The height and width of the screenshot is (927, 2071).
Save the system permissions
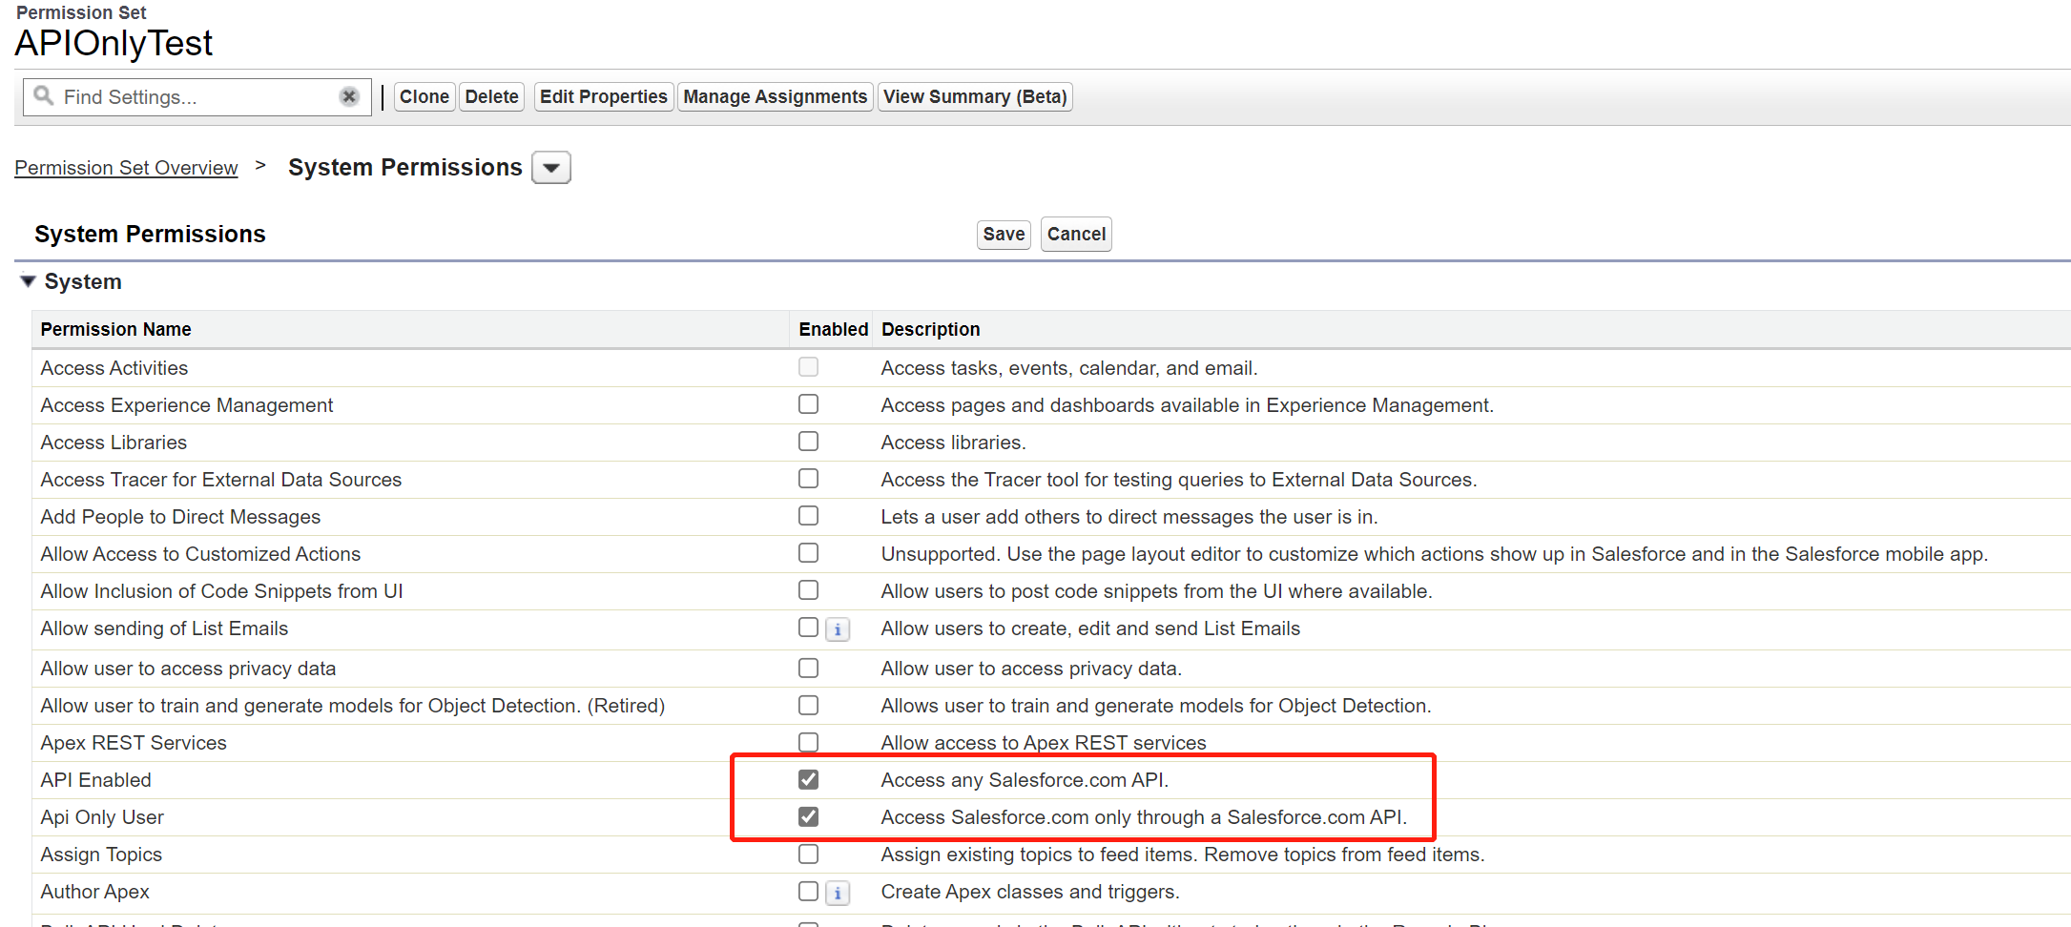click(1004, 235)
